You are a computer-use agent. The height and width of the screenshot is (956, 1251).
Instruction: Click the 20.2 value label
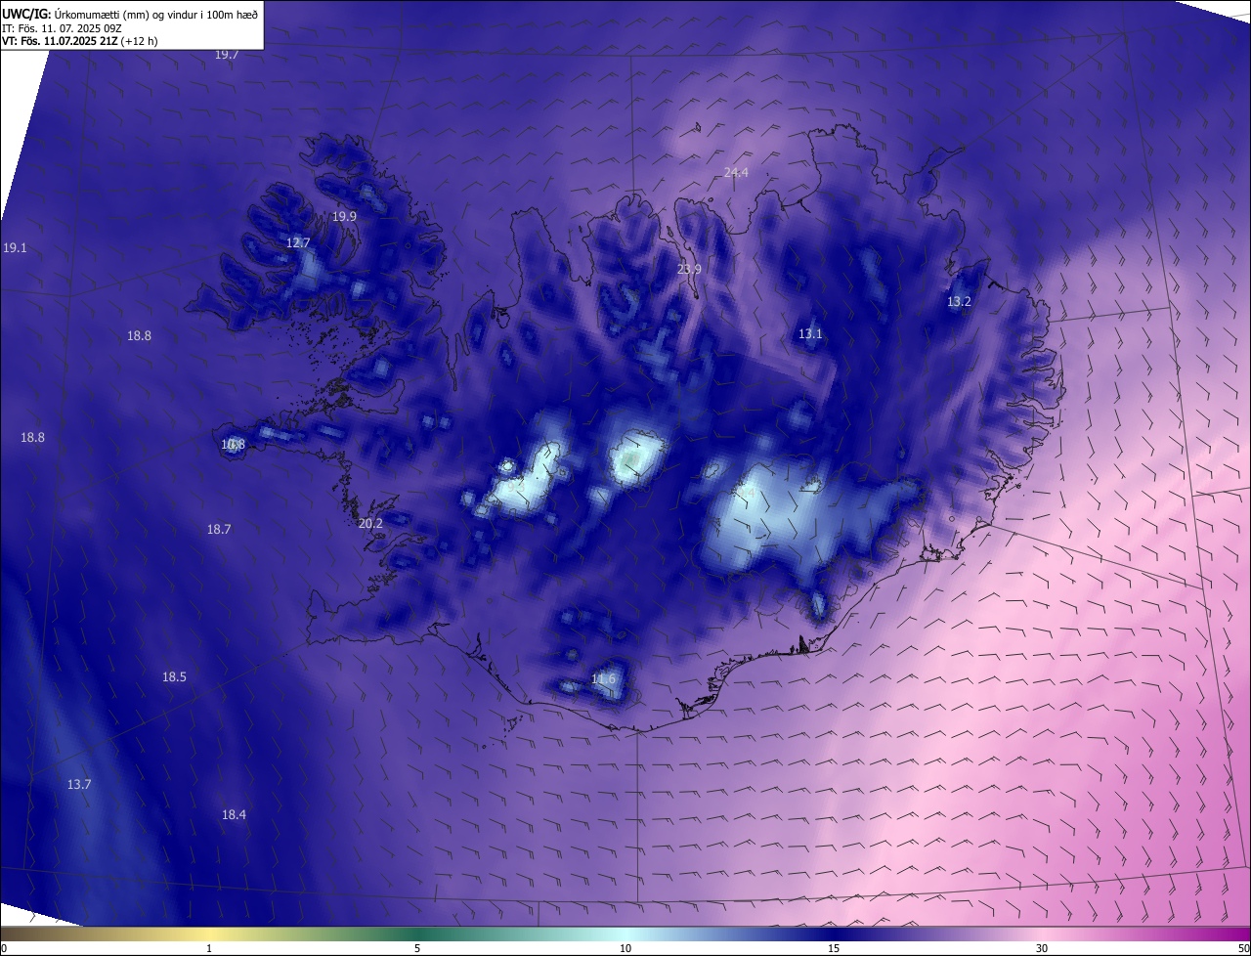370,524
